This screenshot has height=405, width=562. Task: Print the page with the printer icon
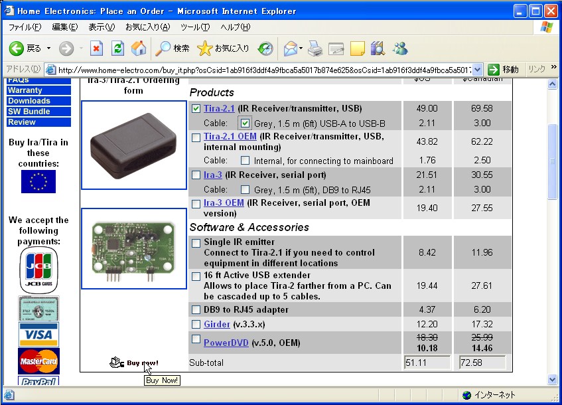(315, 48)
